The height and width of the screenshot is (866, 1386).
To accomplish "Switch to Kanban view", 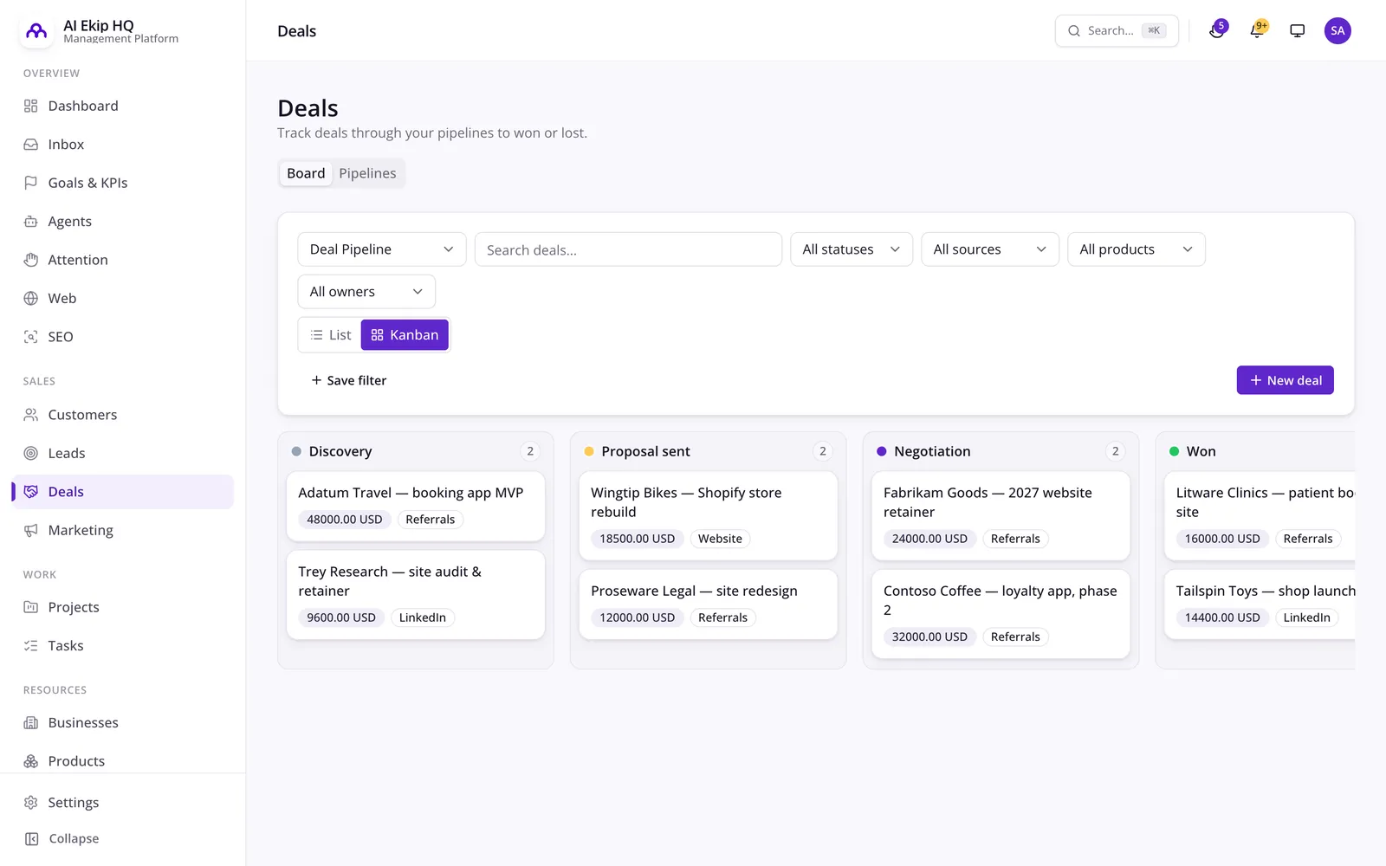I will point(405,335).
